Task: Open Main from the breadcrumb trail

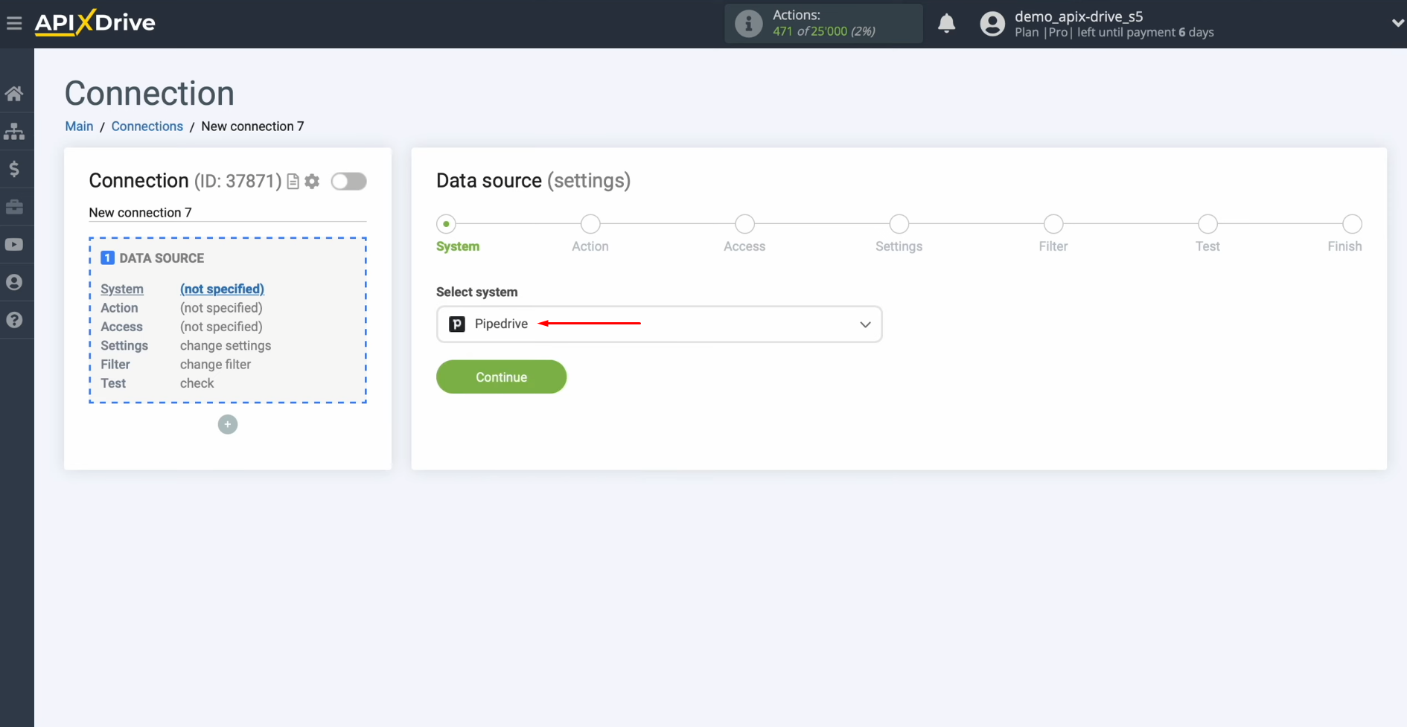Action: click(78, 126)
